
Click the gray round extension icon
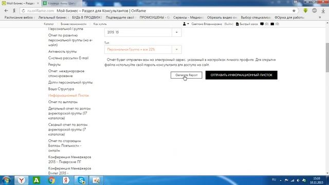(314, 10)
